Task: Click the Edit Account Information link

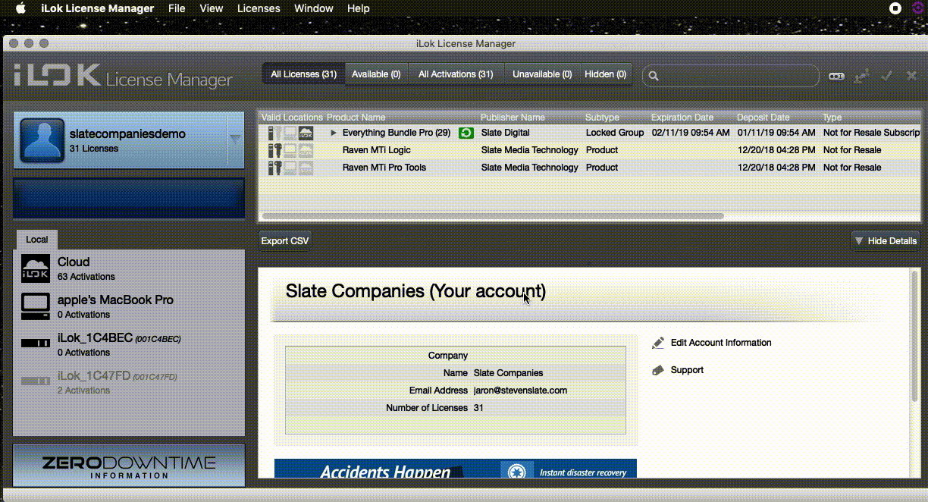Action: [721, 343]
